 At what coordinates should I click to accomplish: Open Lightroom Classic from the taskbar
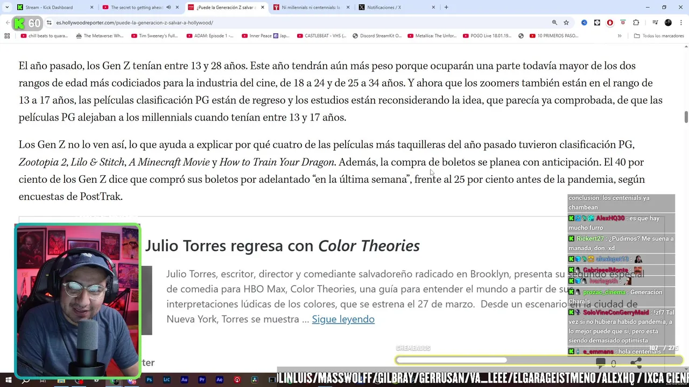166,380
